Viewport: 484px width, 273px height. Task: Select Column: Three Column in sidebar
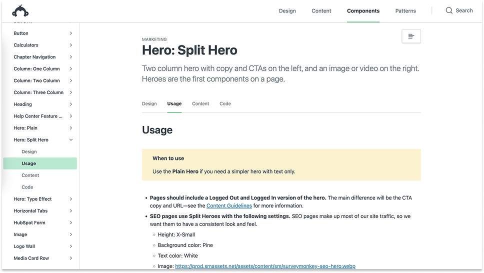pos(38,92)
